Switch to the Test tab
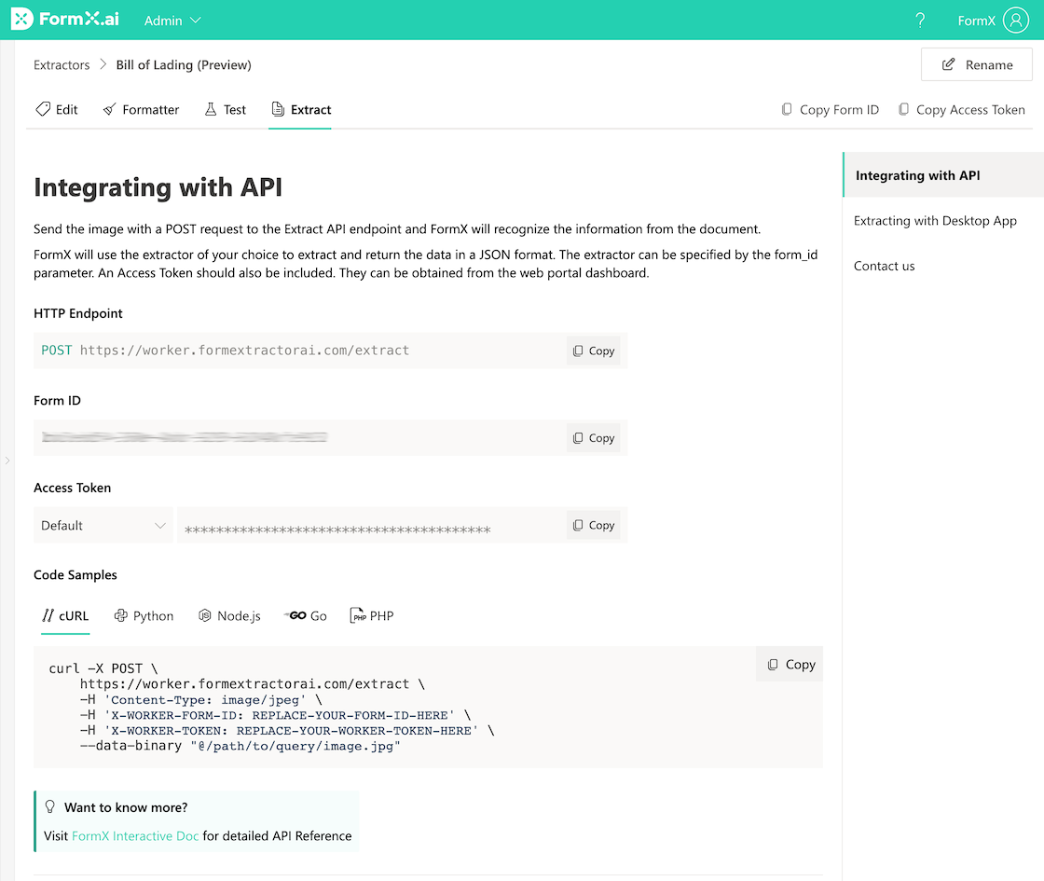The height and width of the screenshot is (881, 1044). [x=225, y=110]
